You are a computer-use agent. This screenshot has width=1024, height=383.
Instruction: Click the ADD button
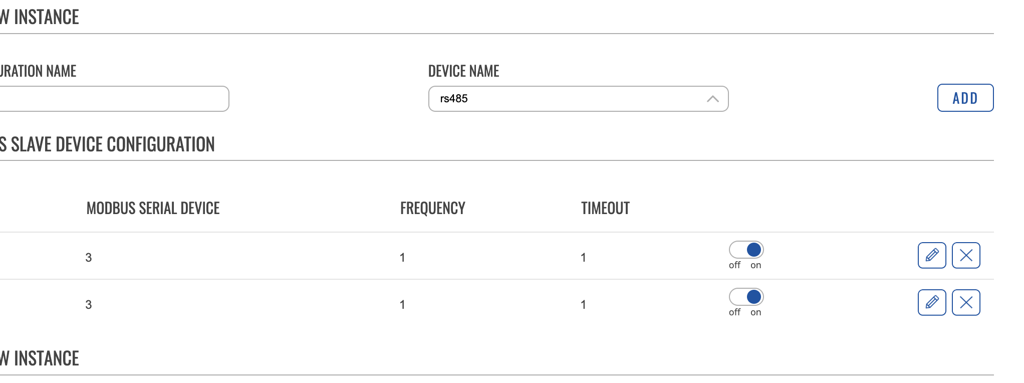pyautogui.click(x=965, y=98)
